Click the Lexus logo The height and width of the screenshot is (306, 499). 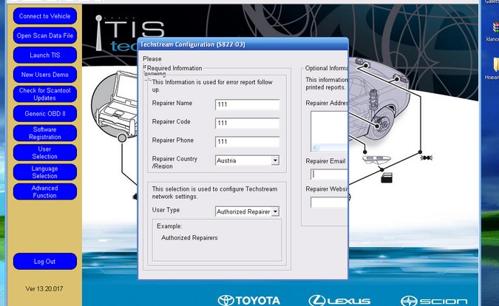339,301
